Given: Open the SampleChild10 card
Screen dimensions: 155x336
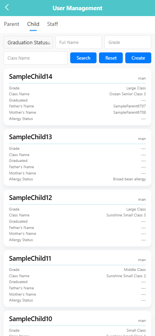Looking at the screenshot, I should tap(77, 323).
